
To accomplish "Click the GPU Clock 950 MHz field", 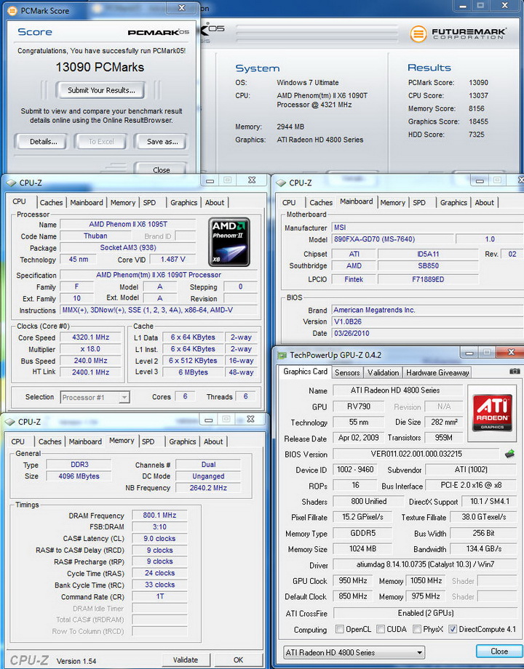I will [x=353, y=581].
